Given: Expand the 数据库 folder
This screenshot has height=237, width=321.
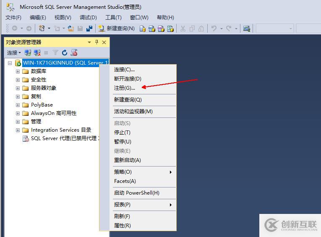Looking at the screenshot, I should click(x=18, y=71).
